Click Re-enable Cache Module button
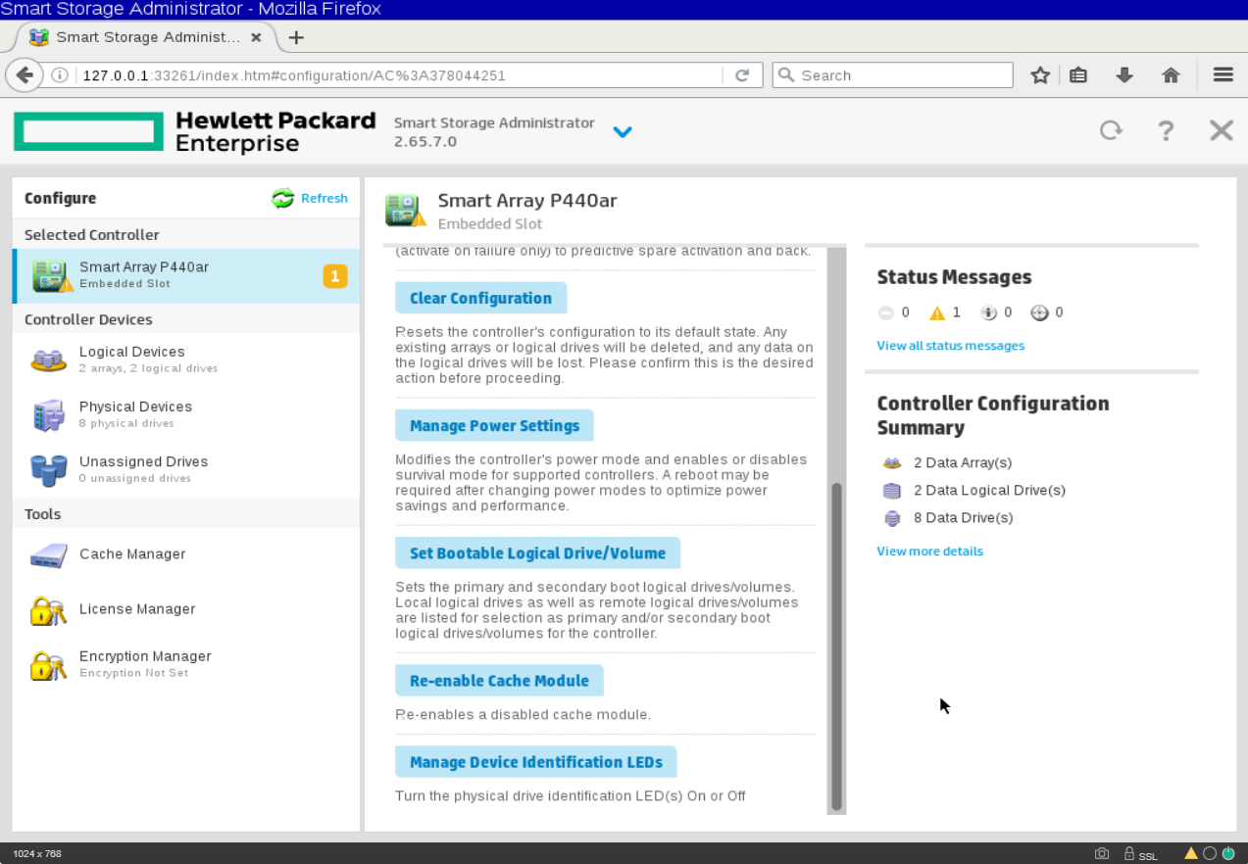Viewport: 1248px width, 864px height. click(x=499, y=680)
